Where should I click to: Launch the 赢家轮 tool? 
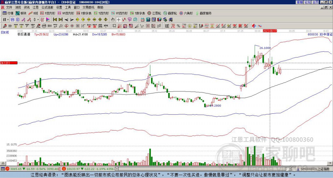[x=170, y=13]
